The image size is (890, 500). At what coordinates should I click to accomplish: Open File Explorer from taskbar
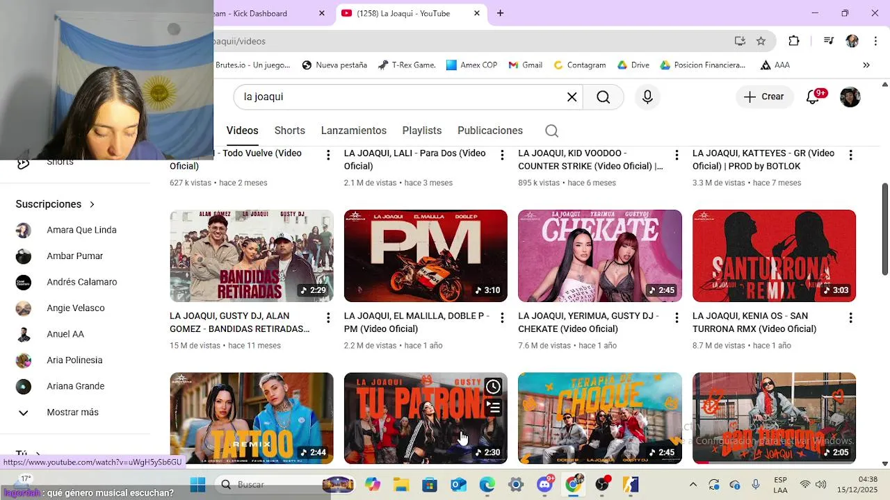tap(401, 484)
